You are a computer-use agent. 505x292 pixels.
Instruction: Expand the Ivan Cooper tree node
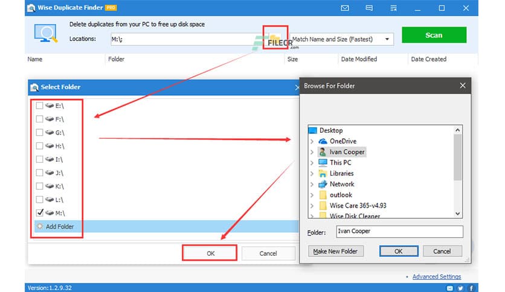coord(312,152)
